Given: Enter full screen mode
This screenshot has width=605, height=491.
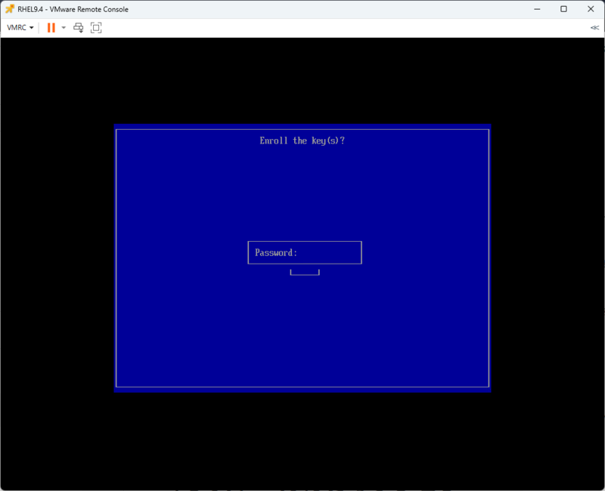Looking at the screenshot, I should 96,28.
